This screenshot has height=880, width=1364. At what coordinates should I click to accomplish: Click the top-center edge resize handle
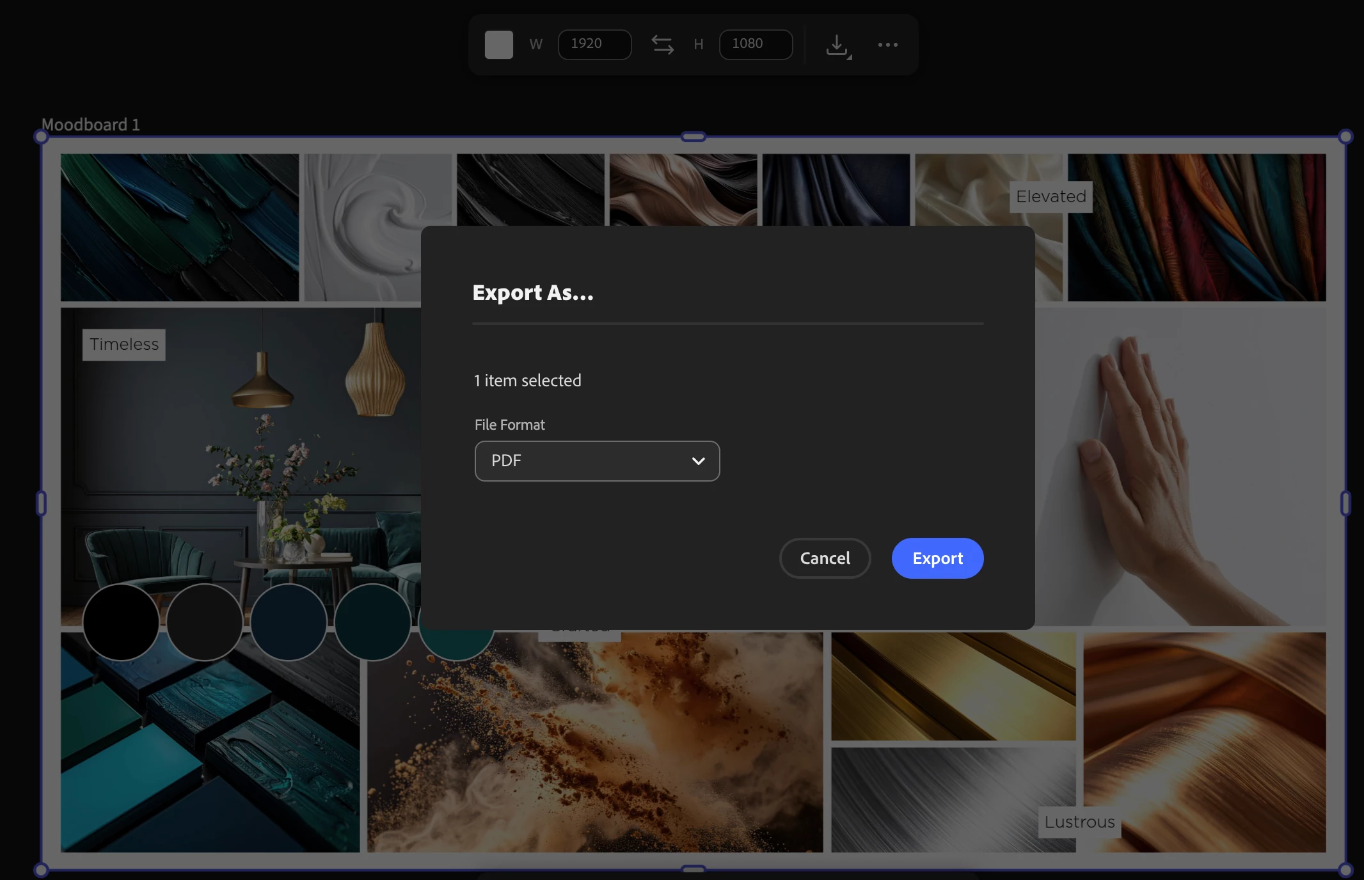click(693, 137)
